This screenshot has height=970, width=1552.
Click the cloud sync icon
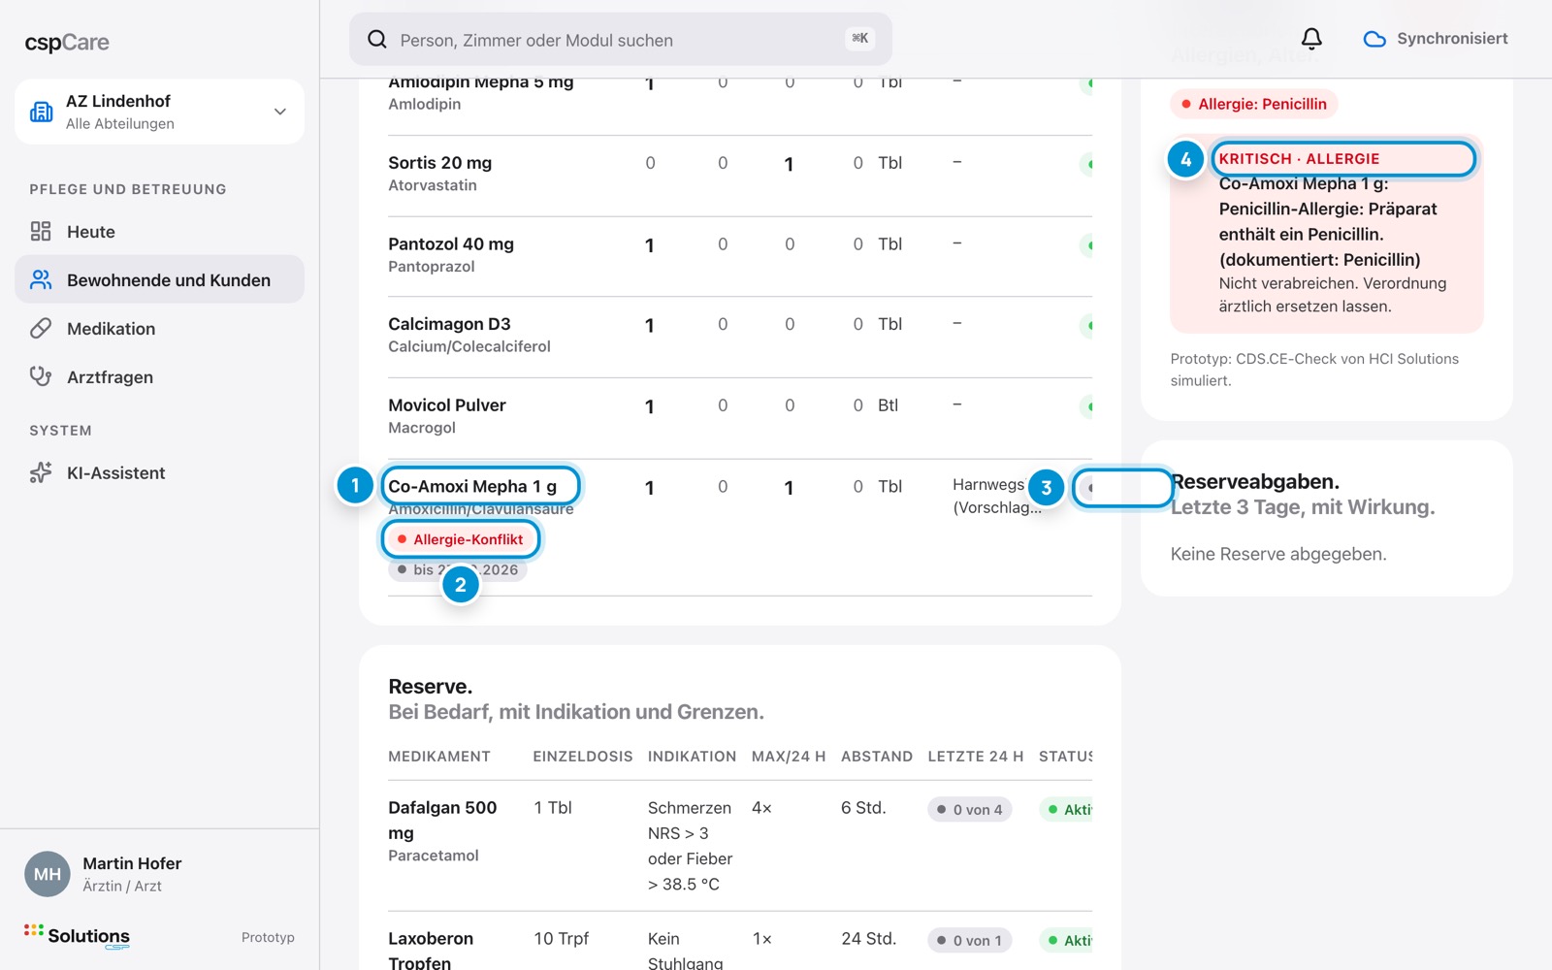(1374, 40)
